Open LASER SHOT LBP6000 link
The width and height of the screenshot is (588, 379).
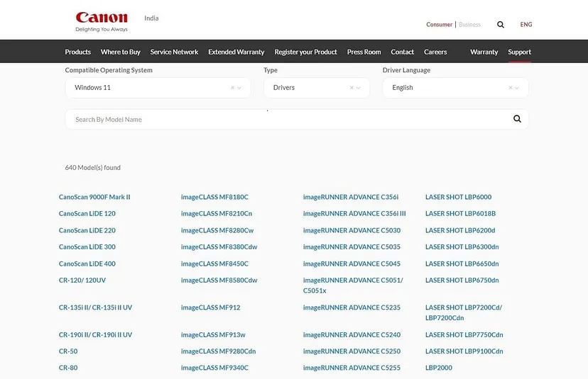click(458, 197)
